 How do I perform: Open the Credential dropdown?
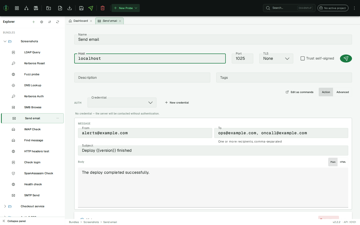point(122,102)
